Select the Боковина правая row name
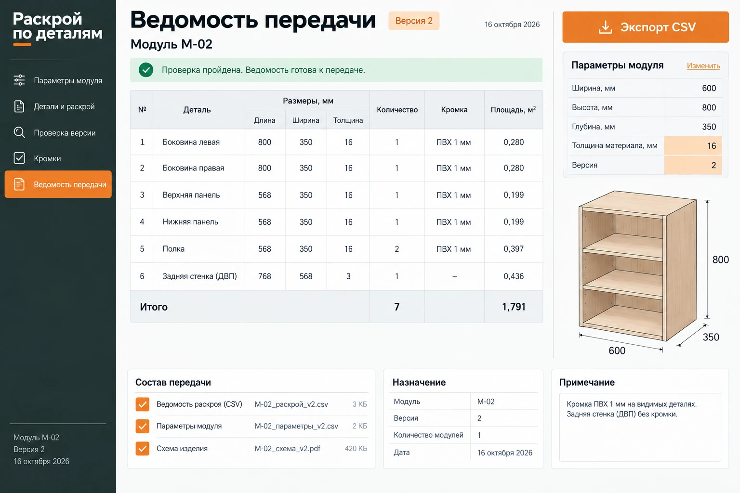Viewport: 740px width, 493px height. pos(193,168)
